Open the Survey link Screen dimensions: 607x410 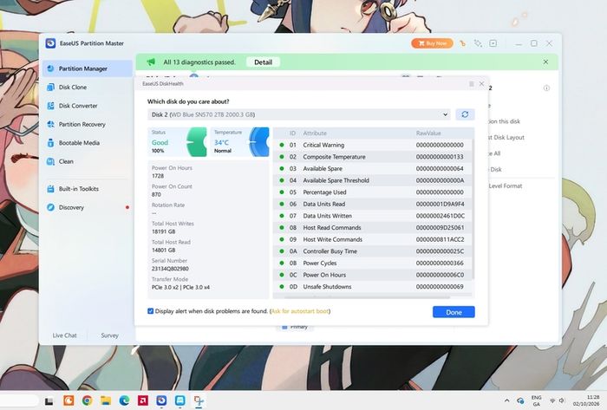tap(109, 335)
